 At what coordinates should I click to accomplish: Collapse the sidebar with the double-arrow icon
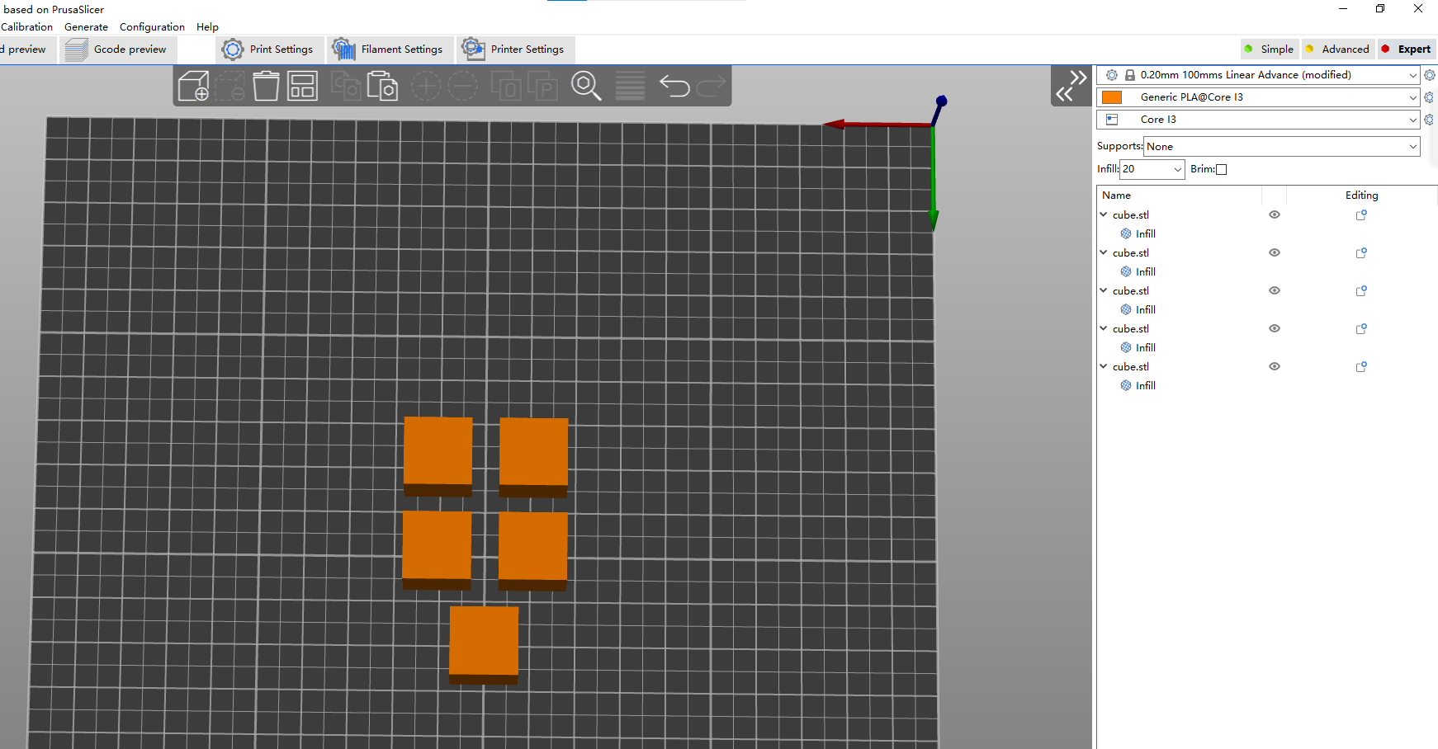(x=1071, y=87)
